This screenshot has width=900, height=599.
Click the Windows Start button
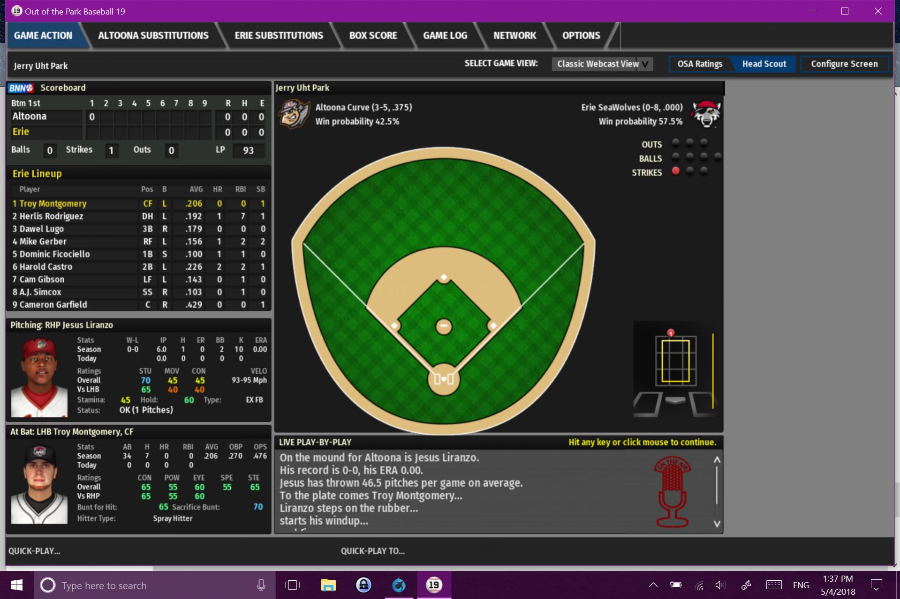click(x=17, y=585)
